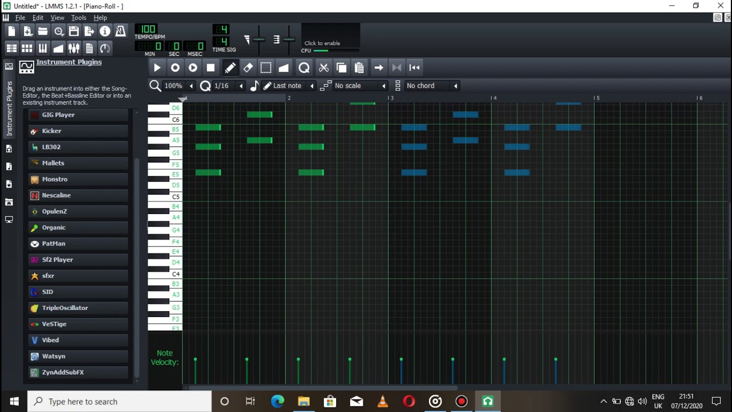Play the current pattern

157,68
